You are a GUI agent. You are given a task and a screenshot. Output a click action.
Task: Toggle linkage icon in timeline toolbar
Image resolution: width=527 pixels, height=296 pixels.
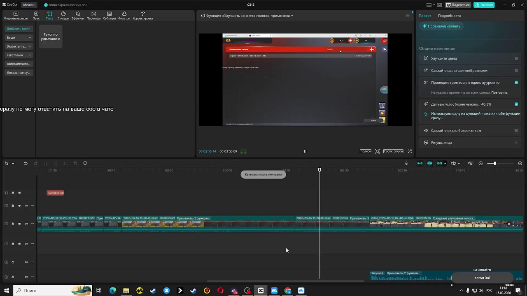(440, 163)
